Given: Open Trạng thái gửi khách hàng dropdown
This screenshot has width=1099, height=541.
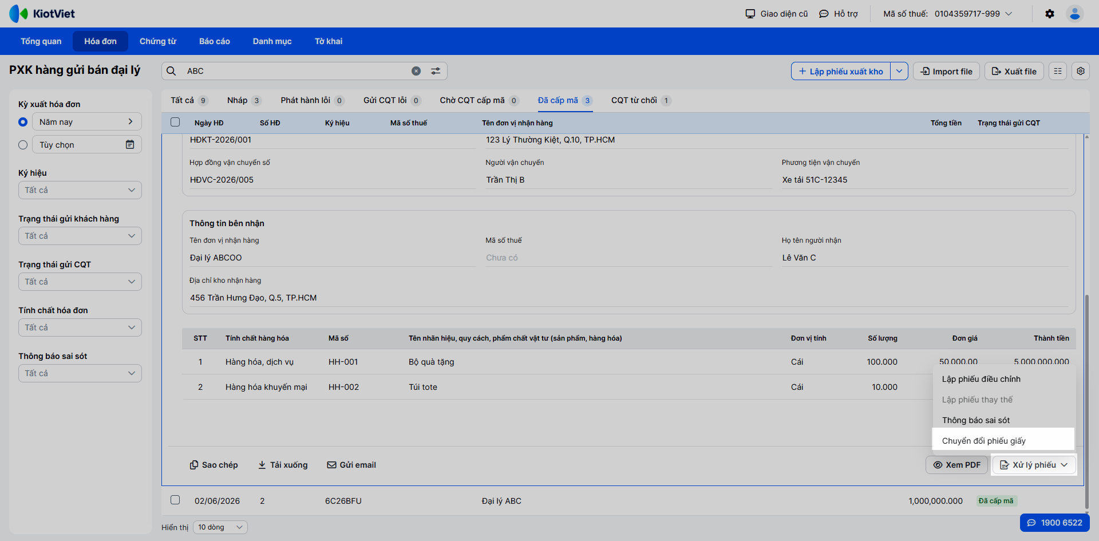Looking at the screenshot, I should (80, 236).
